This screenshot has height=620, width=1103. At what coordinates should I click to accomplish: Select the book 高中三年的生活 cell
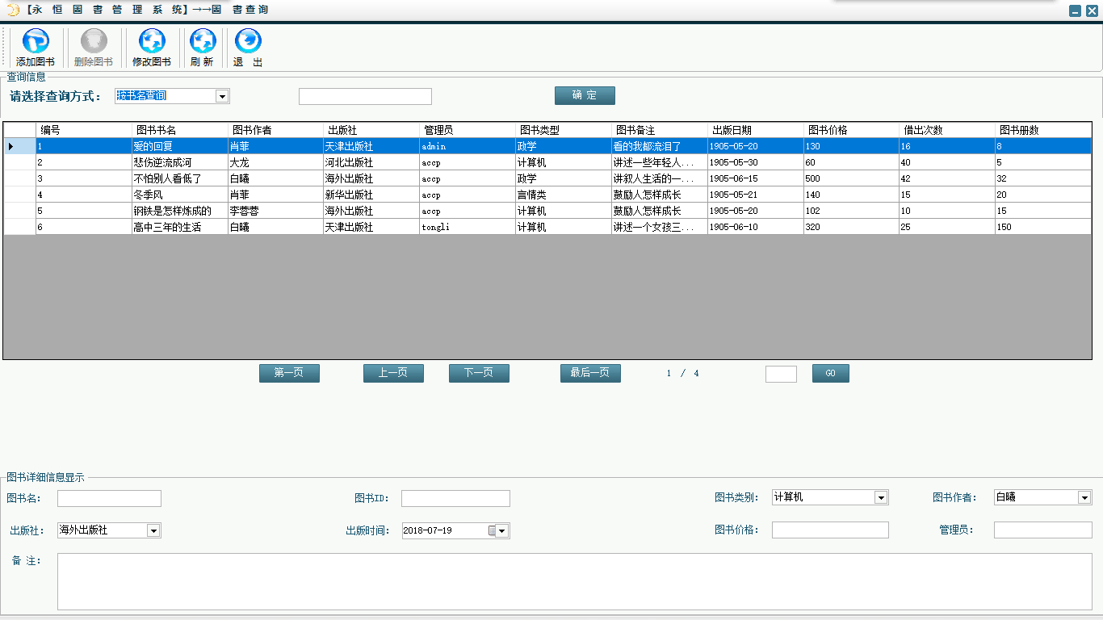(x=180, y=227)
